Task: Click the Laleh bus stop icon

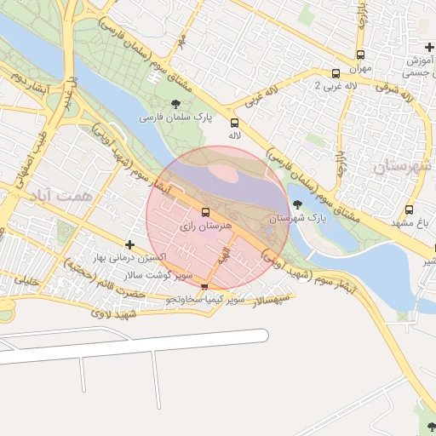Action: (x=234, y=123)
